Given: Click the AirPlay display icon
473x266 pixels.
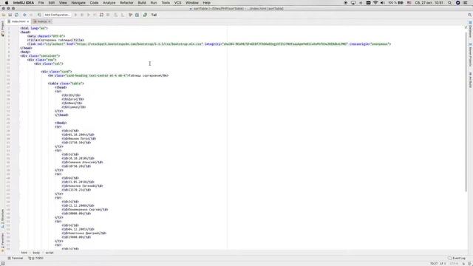Looking at the screenshot, I should click(x=353, y=3).
